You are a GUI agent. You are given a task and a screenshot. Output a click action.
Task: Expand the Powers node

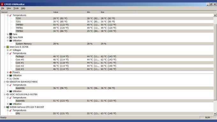[8, 72]
